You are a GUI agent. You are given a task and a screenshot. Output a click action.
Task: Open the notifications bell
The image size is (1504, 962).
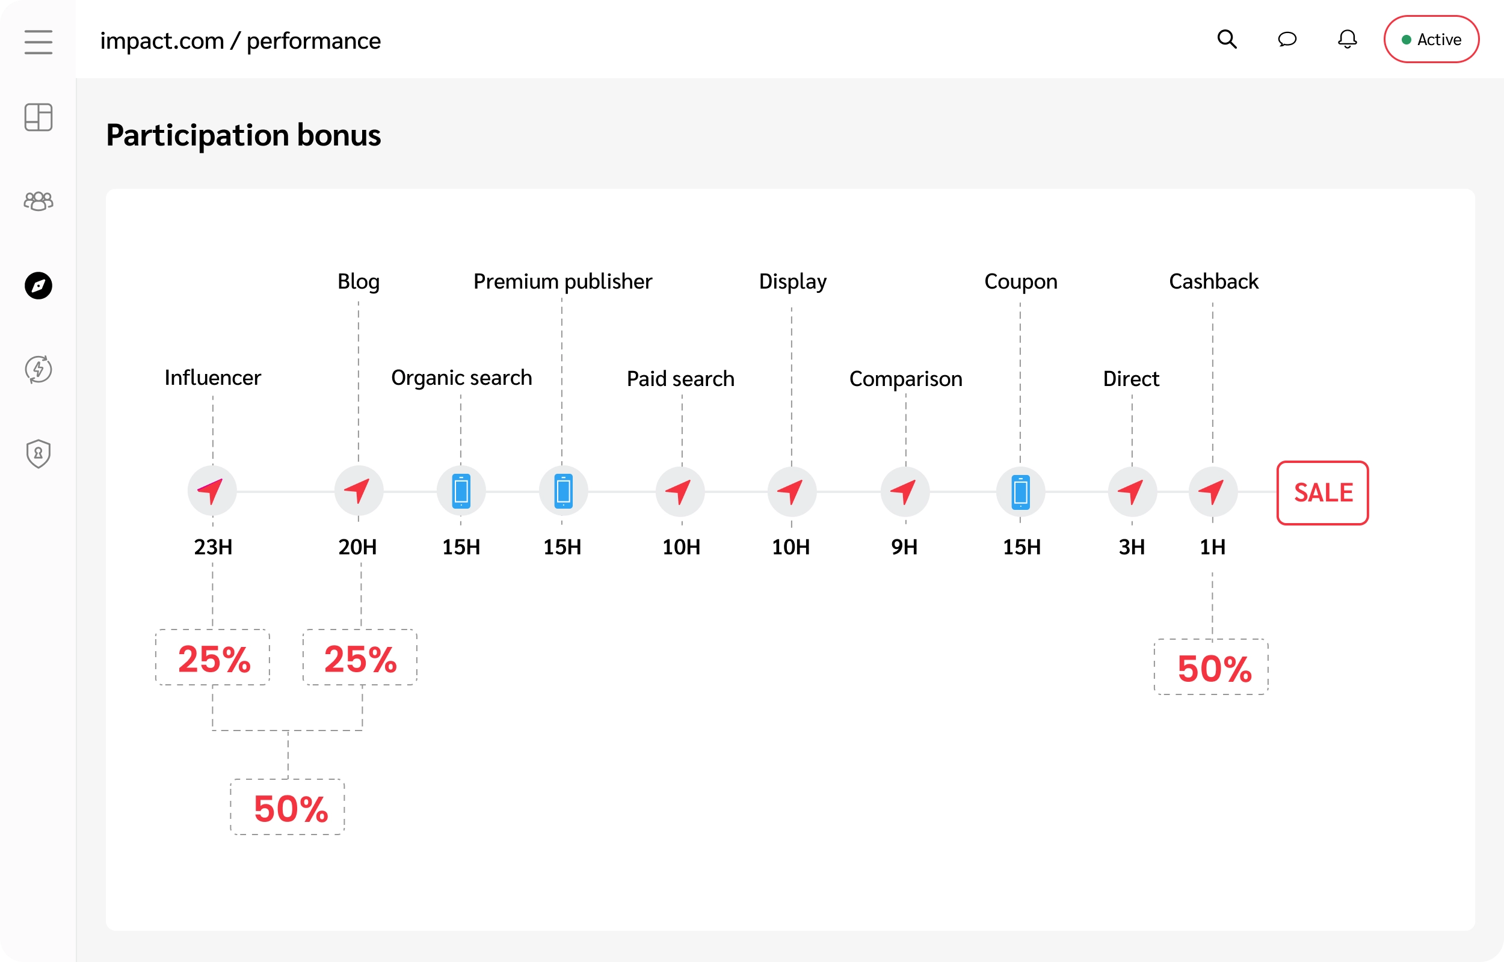pyautogui.click(x=1346, y=39)
